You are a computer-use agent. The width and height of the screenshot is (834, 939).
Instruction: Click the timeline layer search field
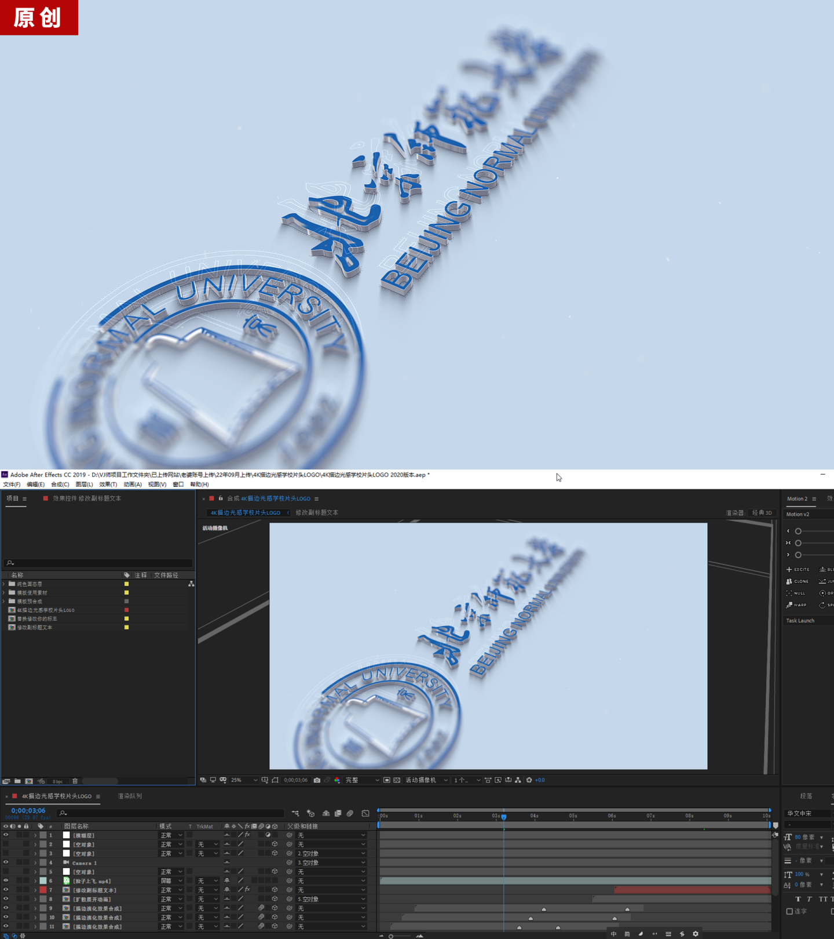click(x=171, y=813)
